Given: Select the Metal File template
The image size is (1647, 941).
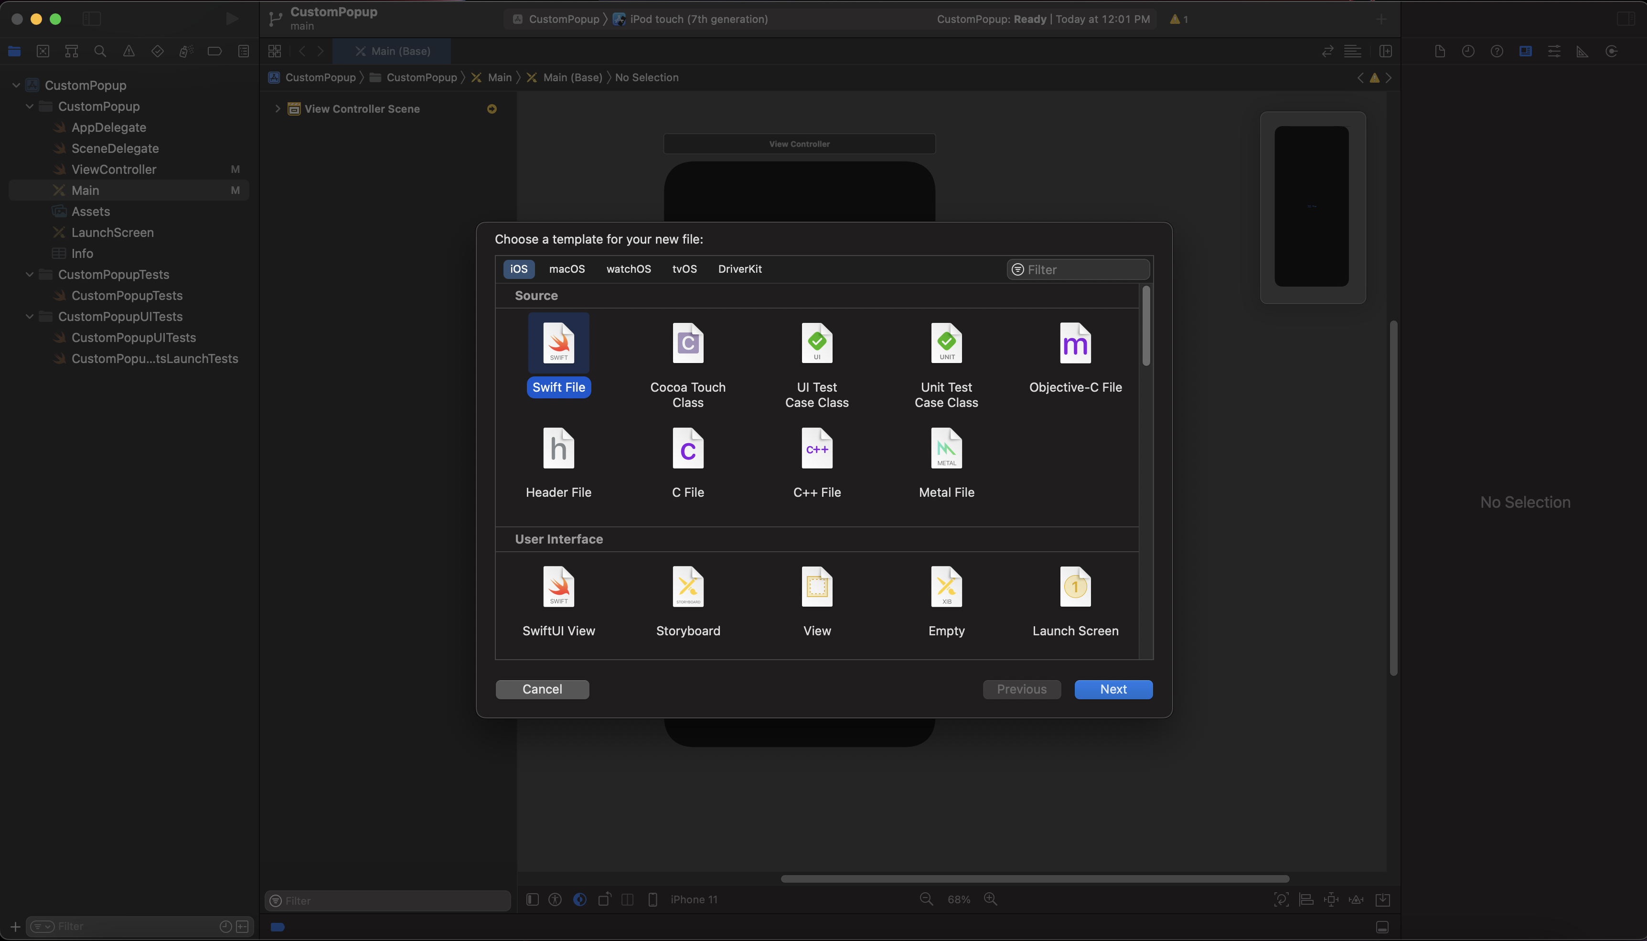Looking at the screenshot, I should [x=946, y=463].
